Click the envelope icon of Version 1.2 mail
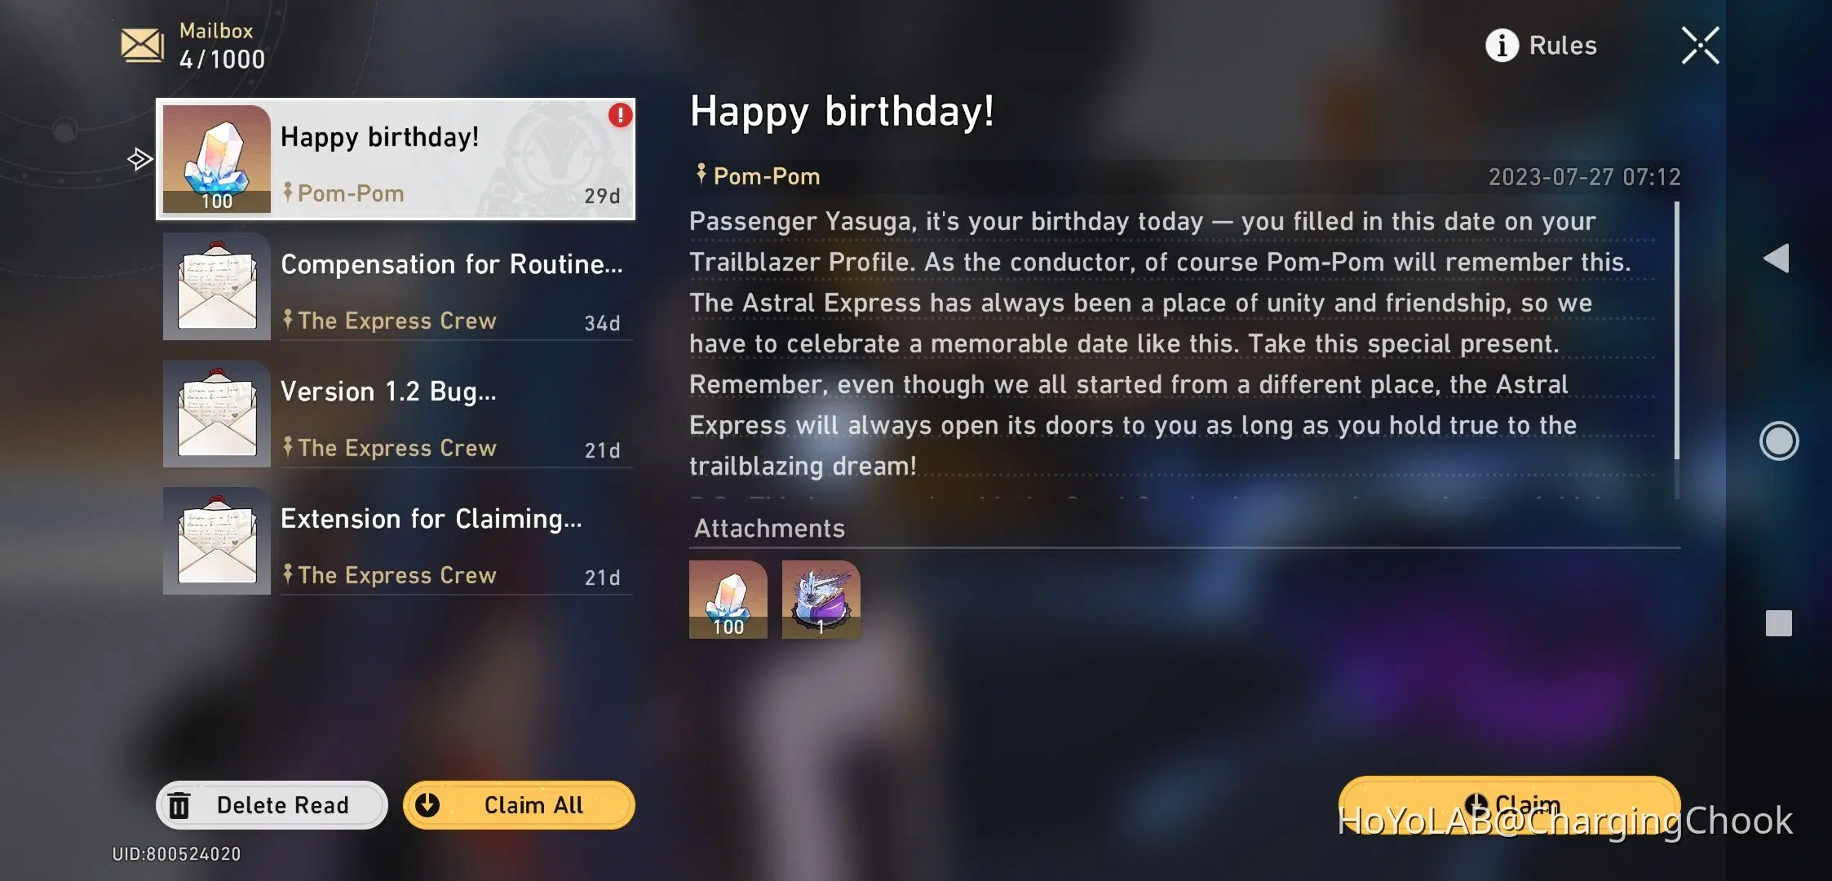The width and height of the screenshot is (1832, 881). [217, 414]
